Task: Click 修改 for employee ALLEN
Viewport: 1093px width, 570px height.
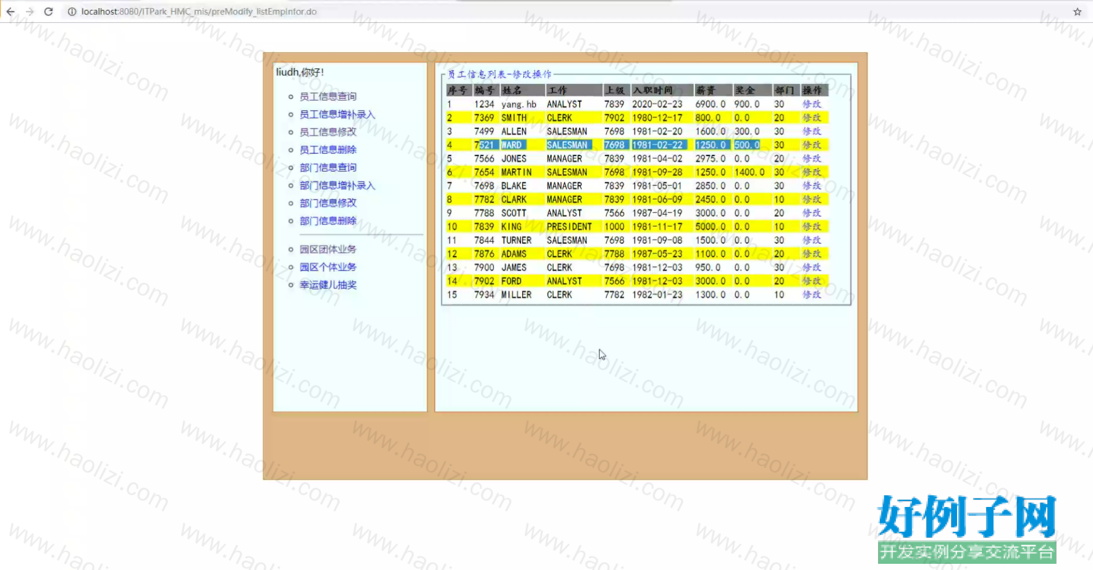Action: (812, 132)
